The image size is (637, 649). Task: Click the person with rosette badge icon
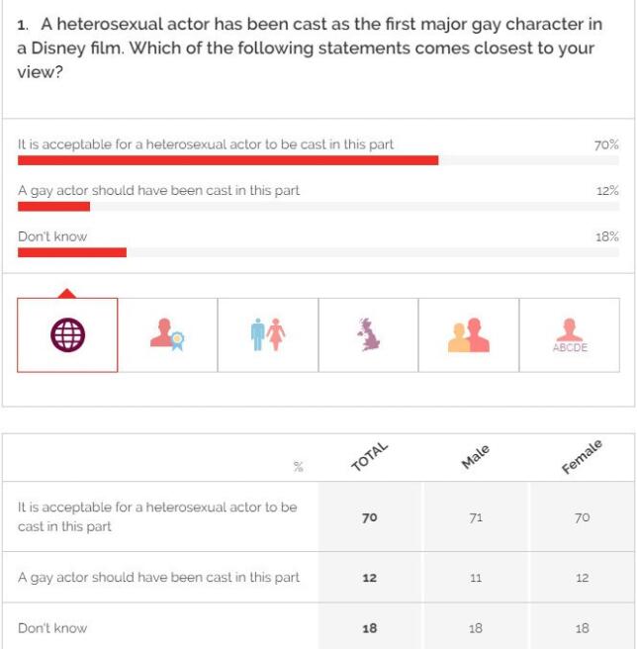[168, 335]
